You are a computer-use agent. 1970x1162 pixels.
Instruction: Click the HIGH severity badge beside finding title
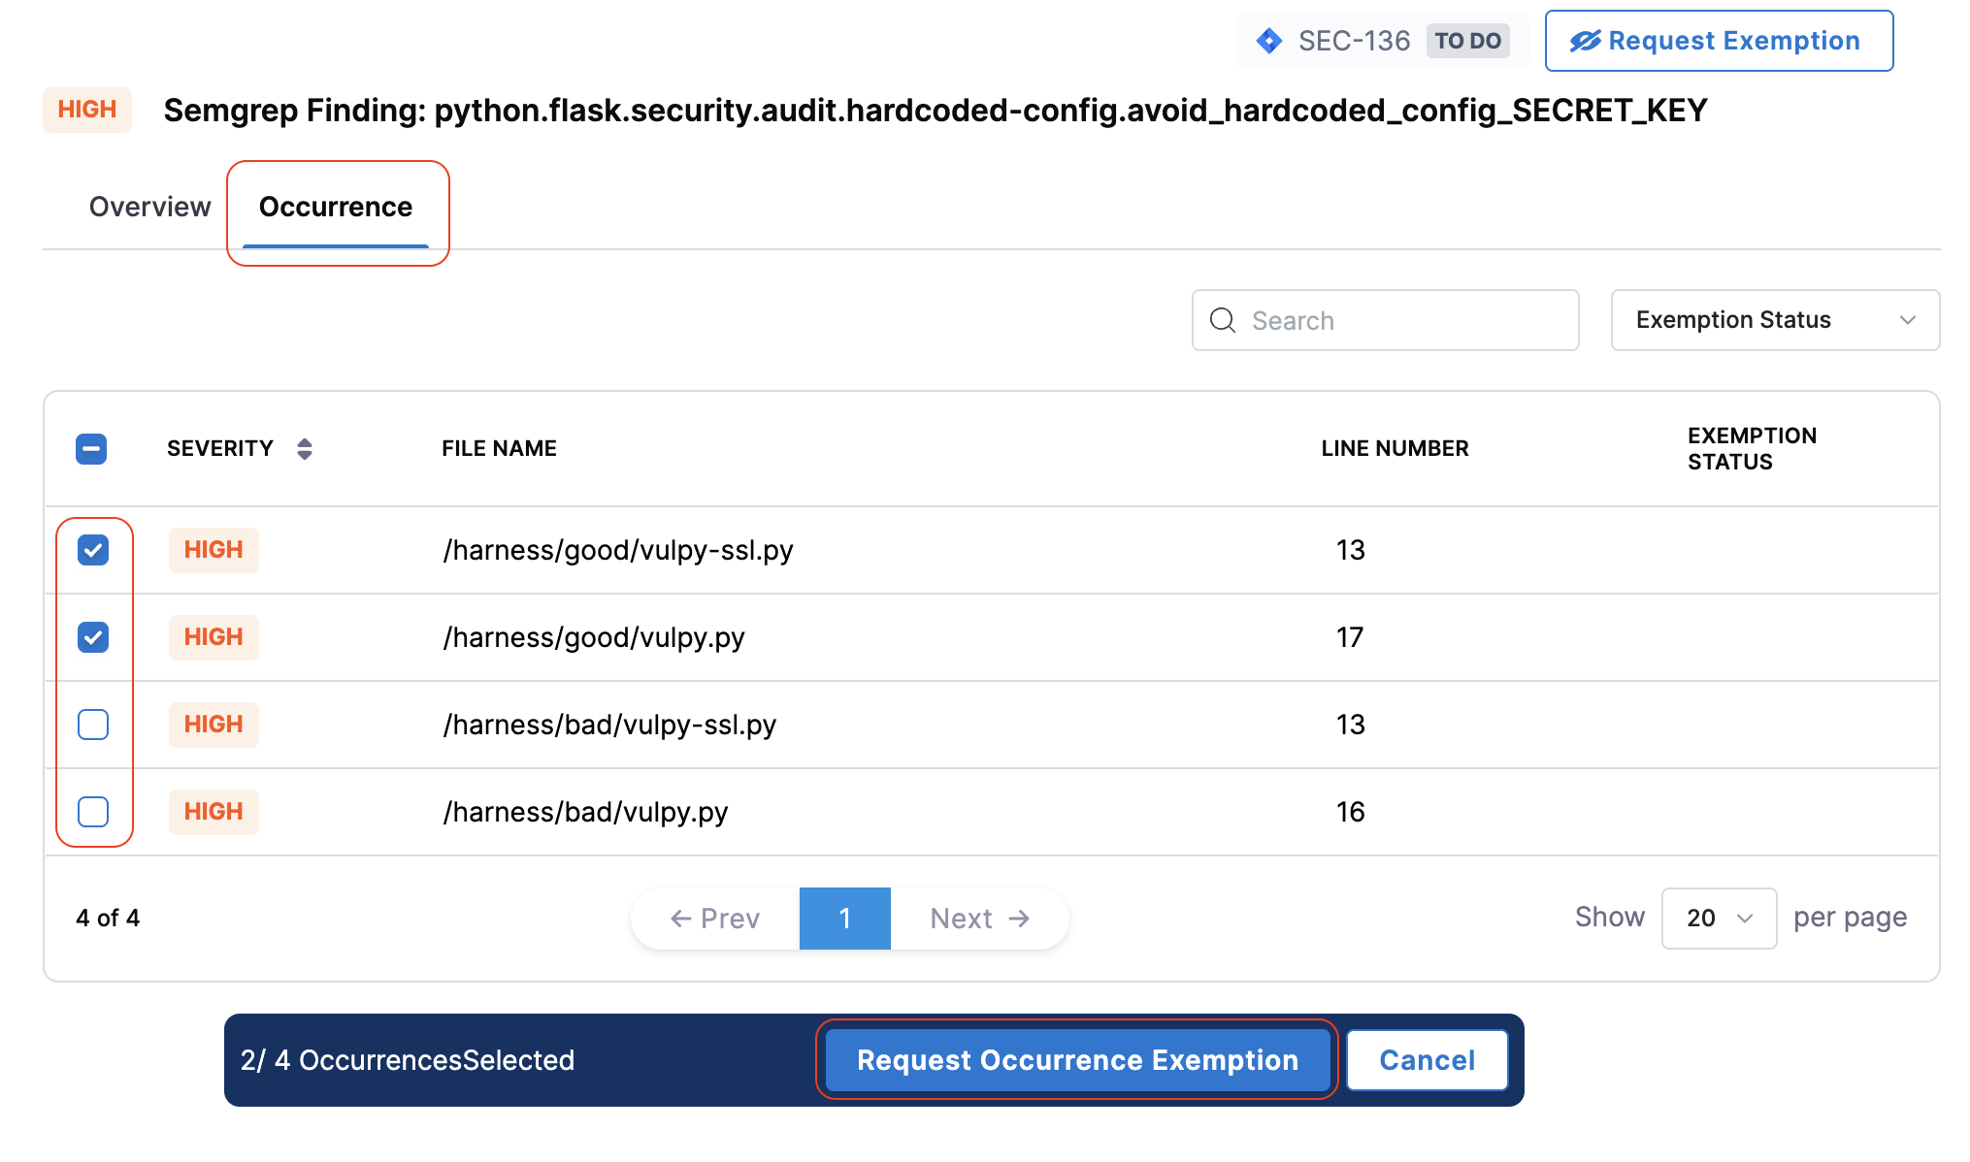(x=86, y=110)
